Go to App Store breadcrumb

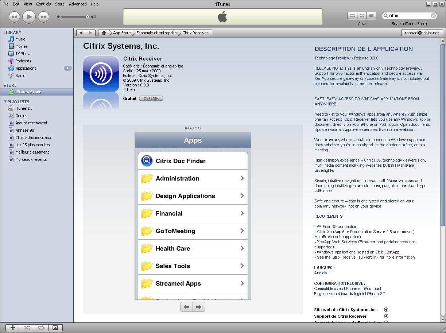(x=122, y=33)
